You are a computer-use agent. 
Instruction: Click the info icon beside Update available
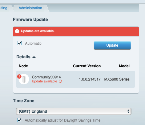click(x=60, y=81)
